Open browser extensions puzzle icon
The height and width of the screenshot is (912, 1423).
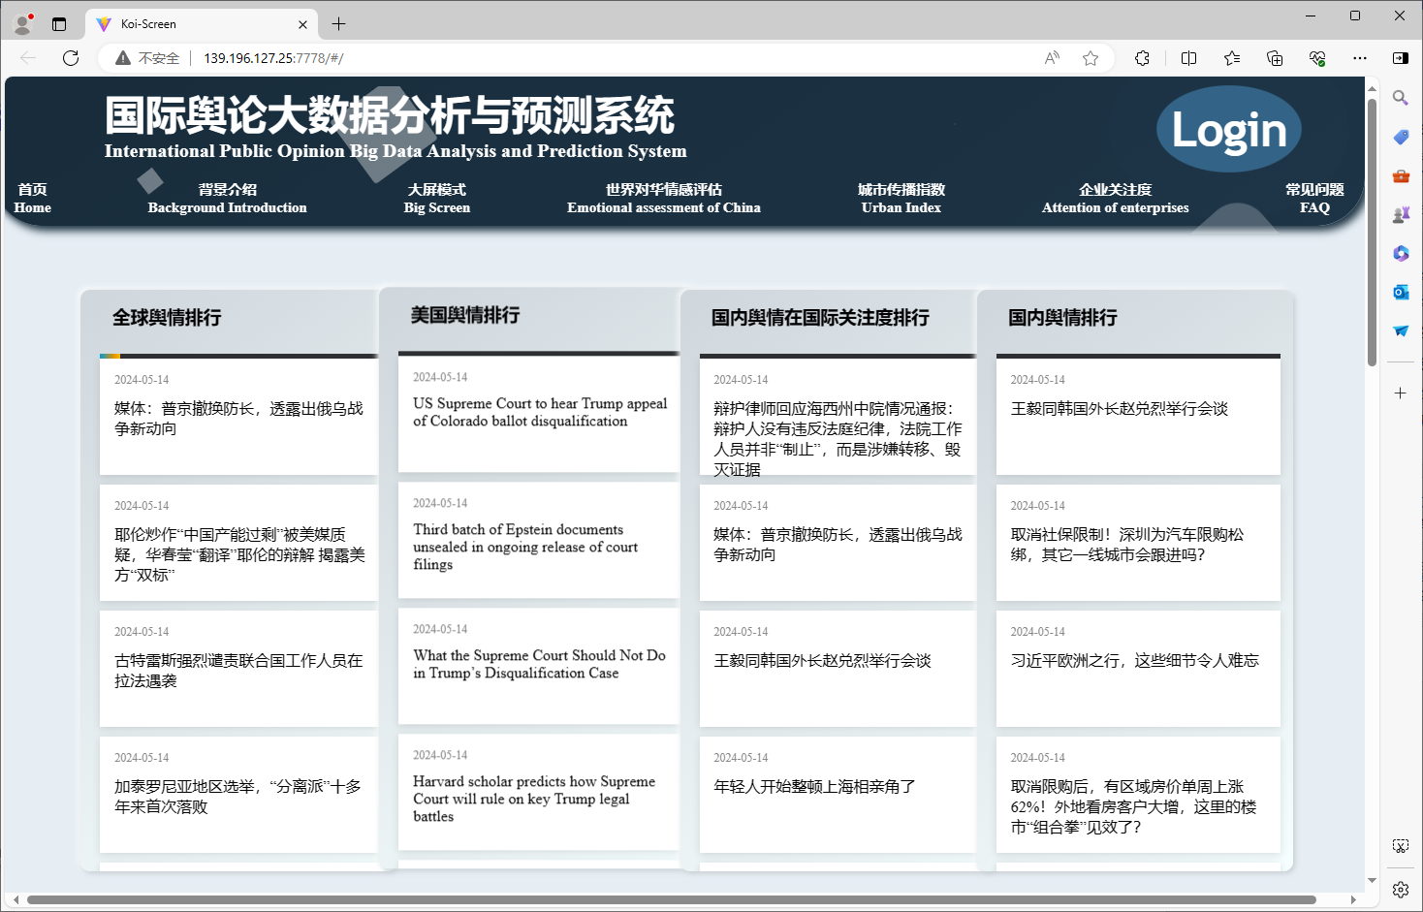tap(1142, 58)
